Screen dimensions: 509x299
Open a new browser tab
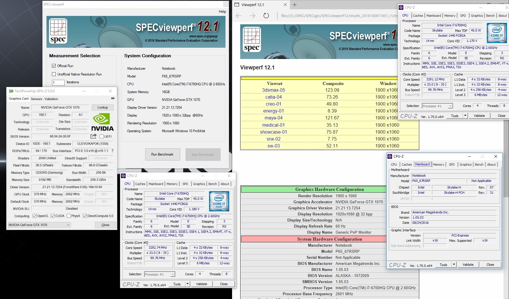pos(294,5)
